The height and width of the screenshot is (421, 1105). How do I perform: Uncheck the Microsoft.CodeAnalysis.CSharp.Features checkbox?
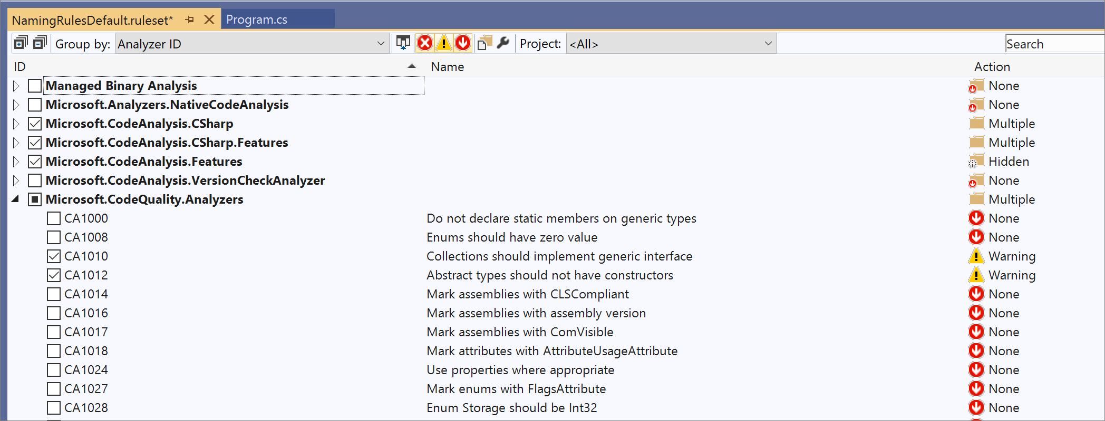35,143
